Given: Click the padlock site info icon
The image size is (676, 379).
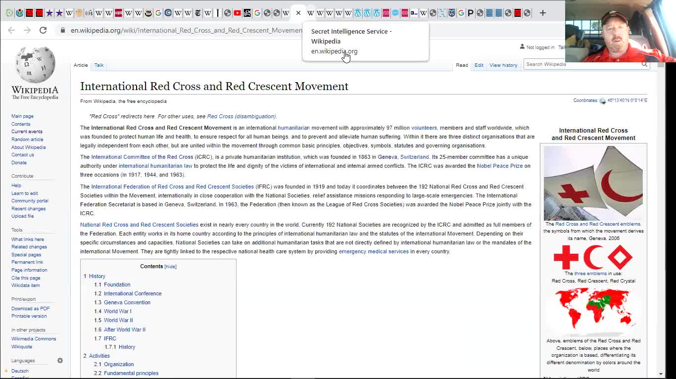Looking at the screenshot, I should (62, 30).
